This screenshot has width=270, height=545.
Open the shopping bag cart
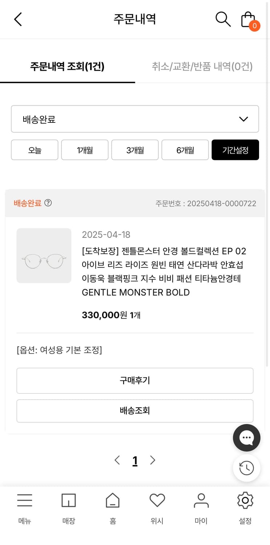(x=249, y=20)
